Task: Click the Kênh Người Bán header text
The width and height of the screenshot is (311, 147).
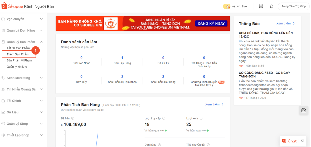Action: point(39,7)
